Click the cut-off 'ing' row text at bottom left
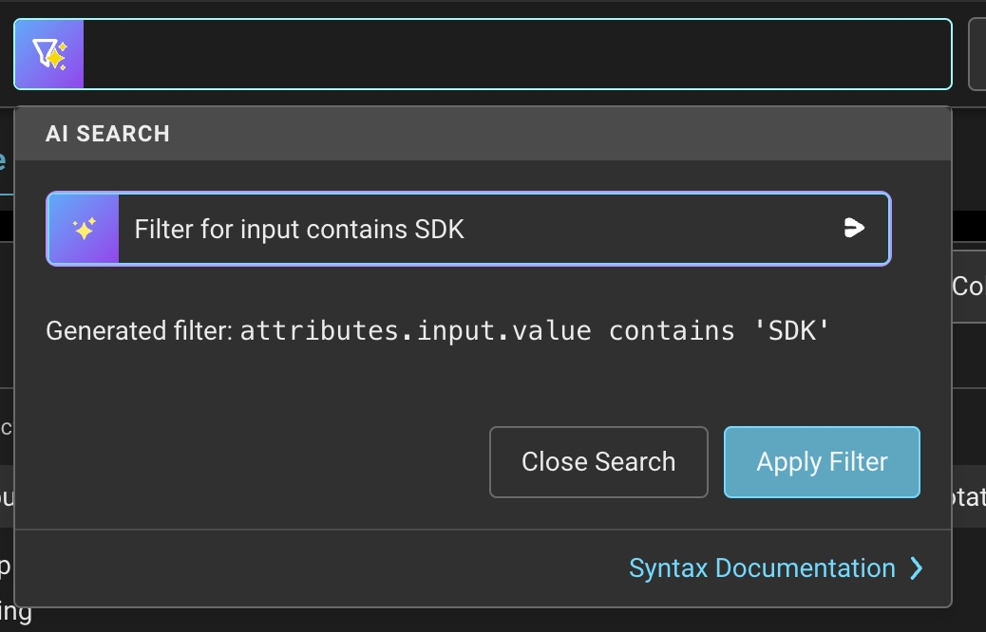Image resolution: width=986 pixels, height=632 pixels. pos(15,612)
